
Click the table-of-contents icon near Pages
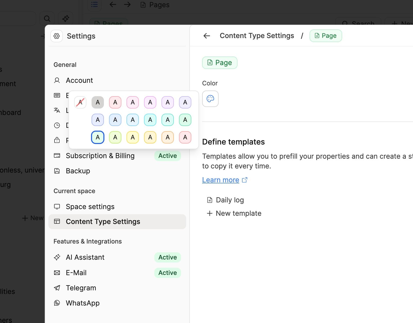click(94, 4)
